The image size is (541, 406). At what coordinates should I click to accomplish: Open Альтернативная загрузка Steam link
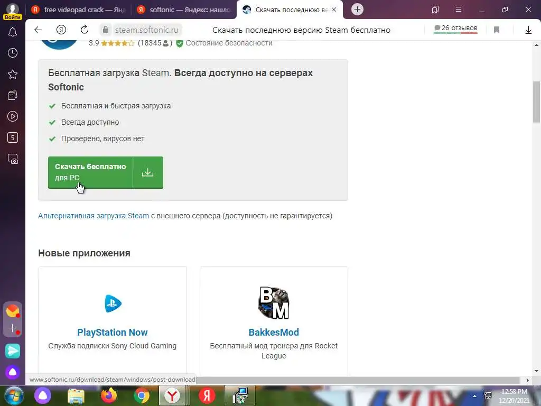tap(94, 216)
